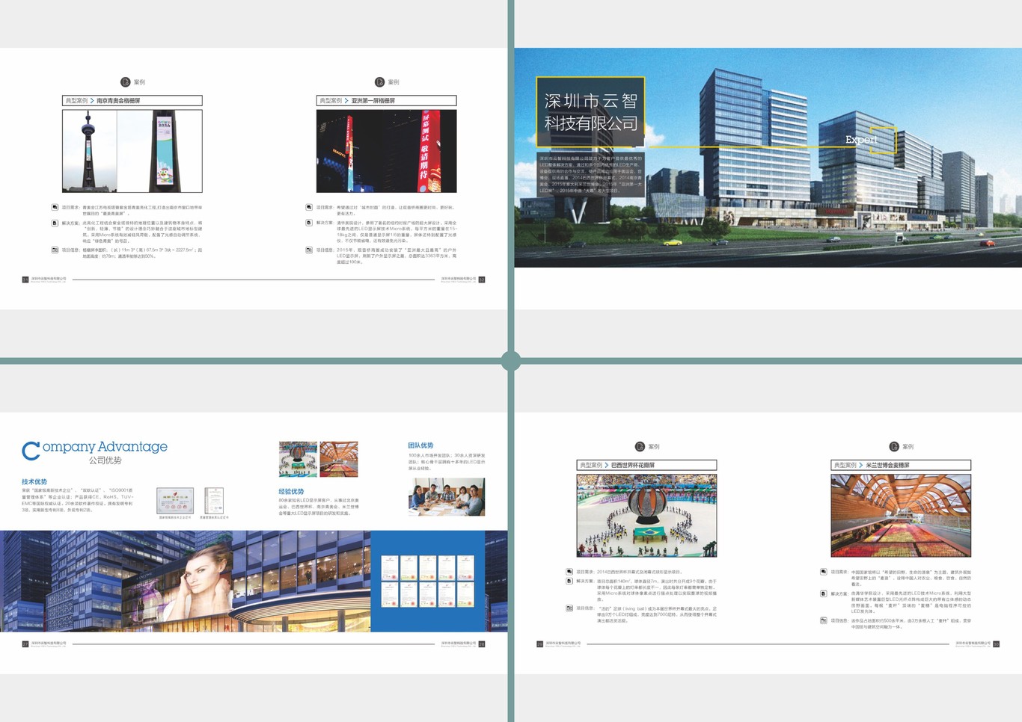Select the 米兰世博会麦穗屏 case title
The image size is (1022, 722).
887,465
